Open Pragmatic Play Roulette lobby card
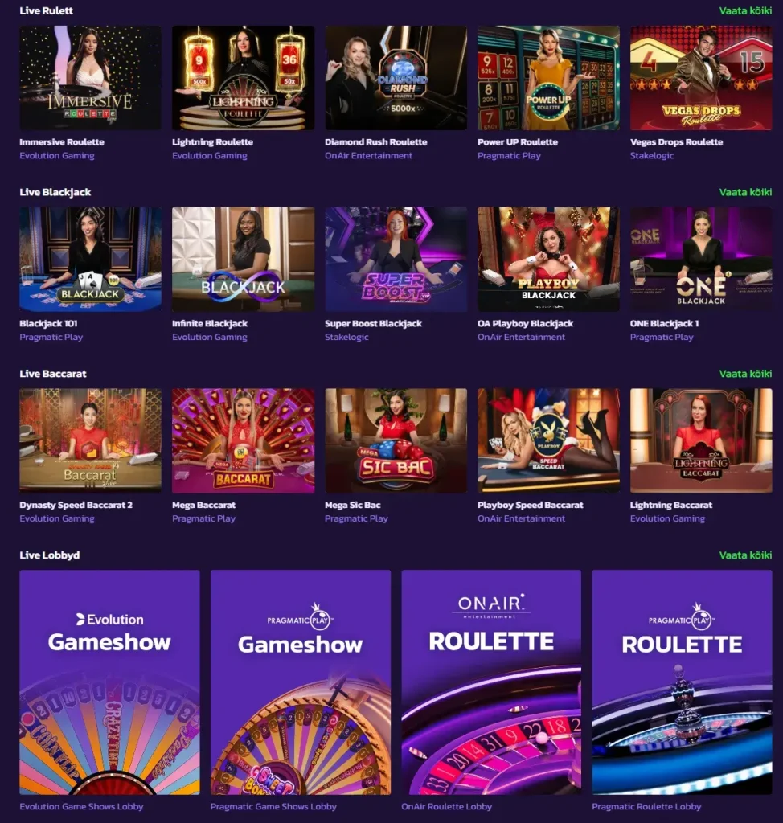The image size is (783, 823). (x=682, y=682)
